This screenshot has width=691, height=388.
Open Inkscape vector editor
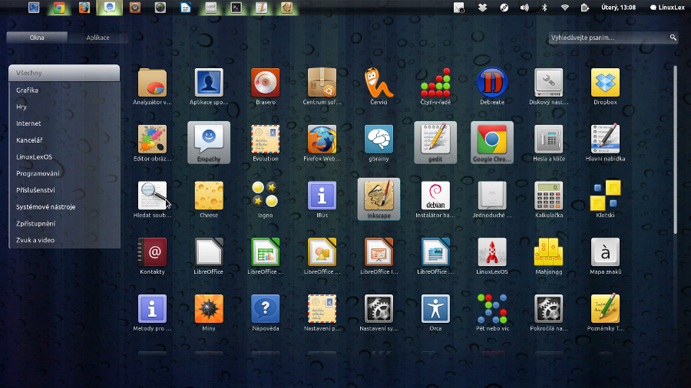tap(379, 199)
